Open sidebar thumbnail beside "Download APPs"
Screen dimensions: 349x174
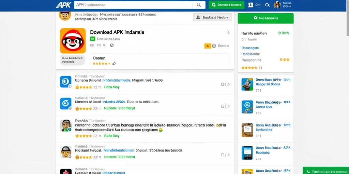247,84
